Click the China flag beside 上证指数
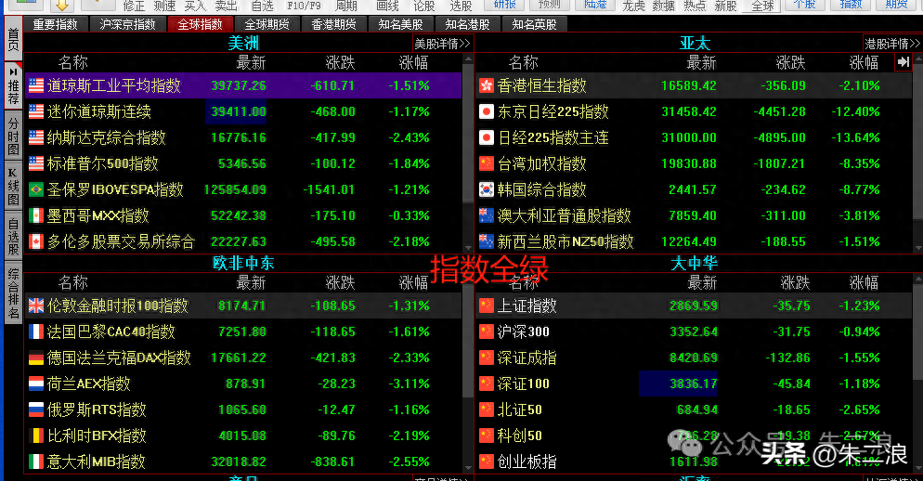This screenshot has height=481, width=923. 487,305
